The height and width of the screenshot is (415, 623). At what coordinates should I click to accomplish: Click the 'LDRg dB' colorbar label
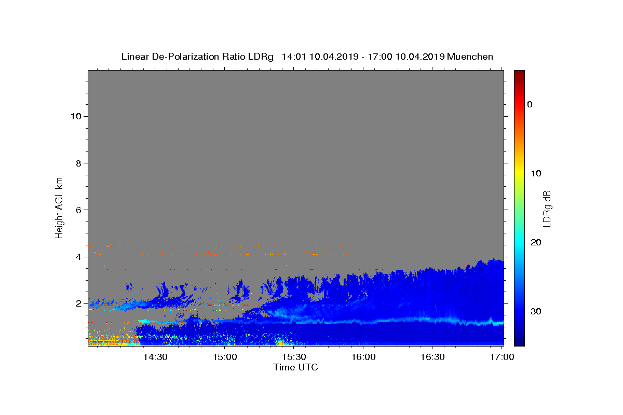(x=546, y=208)
